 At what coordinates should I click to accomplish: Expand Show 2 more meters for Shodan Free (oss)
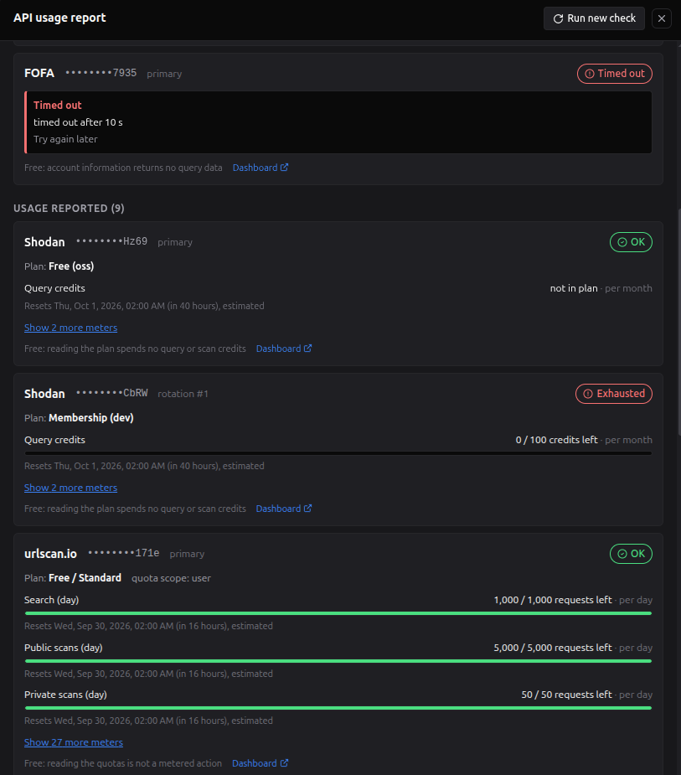(70, 328)
